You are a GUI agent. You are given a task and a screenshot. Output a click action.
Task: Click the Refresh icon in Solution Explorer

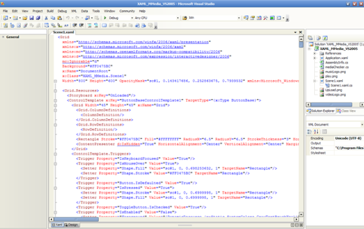(x=325, y=38)
